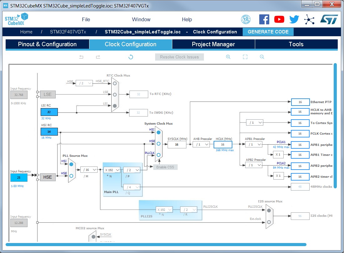The width and height of the screenshot is (344, 253).
Task: Select HSI in System Clock Mux
Action: (x=159, y=132)
